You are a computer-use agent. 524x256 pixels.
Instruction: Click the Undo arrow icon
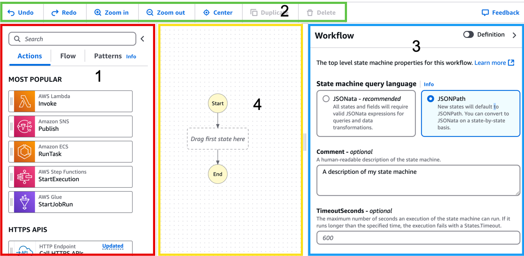pos(11,13)
